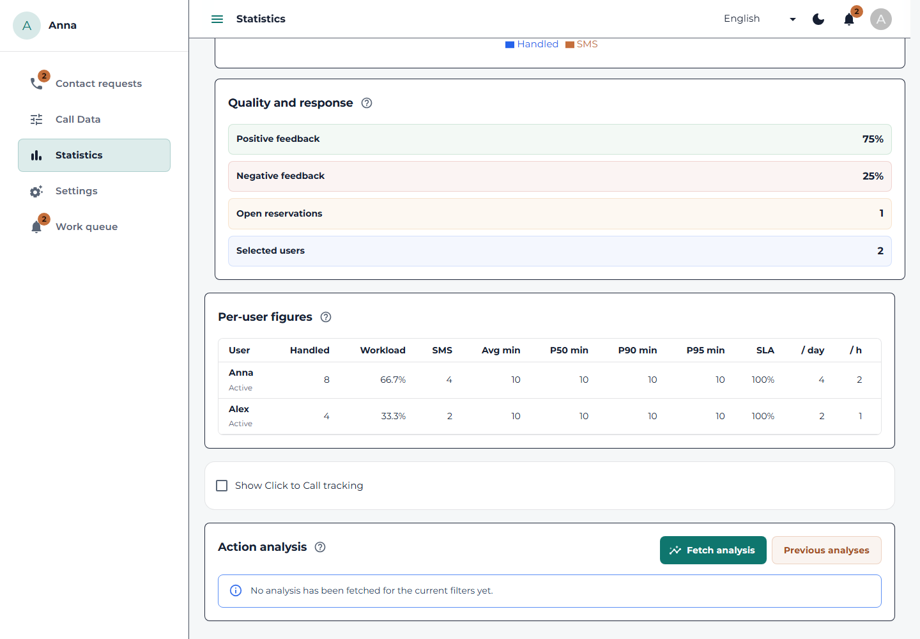Open Previous analyses
The height and width of the screenshot is (639, 920).
(826, 550)
